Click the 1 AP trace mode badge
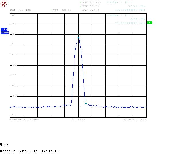Image resolution: width=174 pixels, height=157 pixels. coord(4,29)
